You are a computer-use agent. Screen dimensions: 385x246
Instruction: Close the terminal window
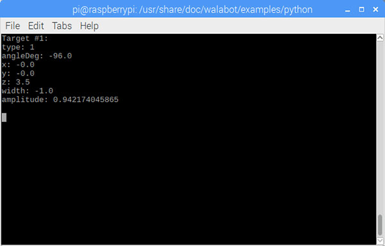pyautogui.click(x=375, y=10)
